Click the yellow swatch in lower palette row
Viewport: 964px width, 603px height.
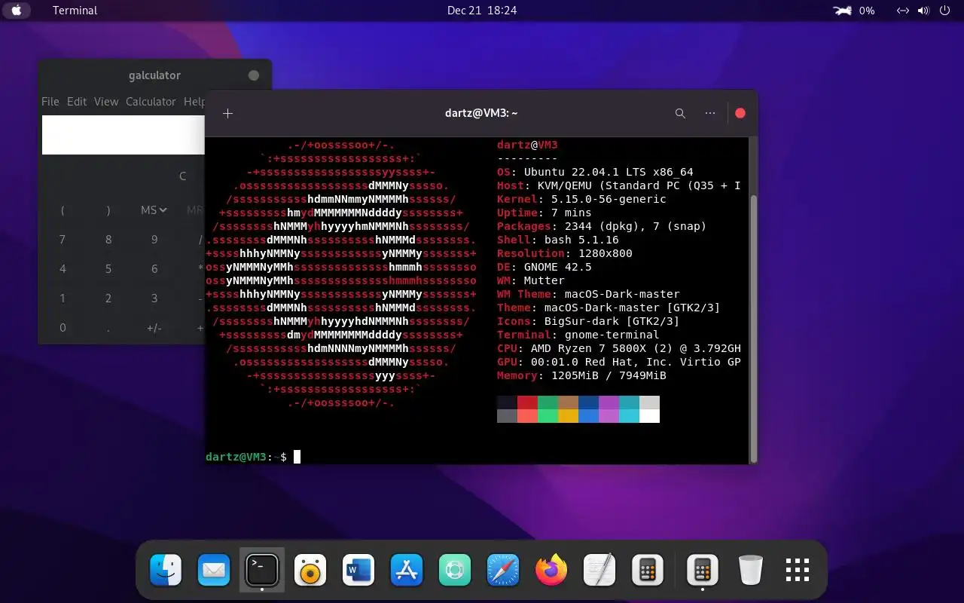click(x=568, y=416)
